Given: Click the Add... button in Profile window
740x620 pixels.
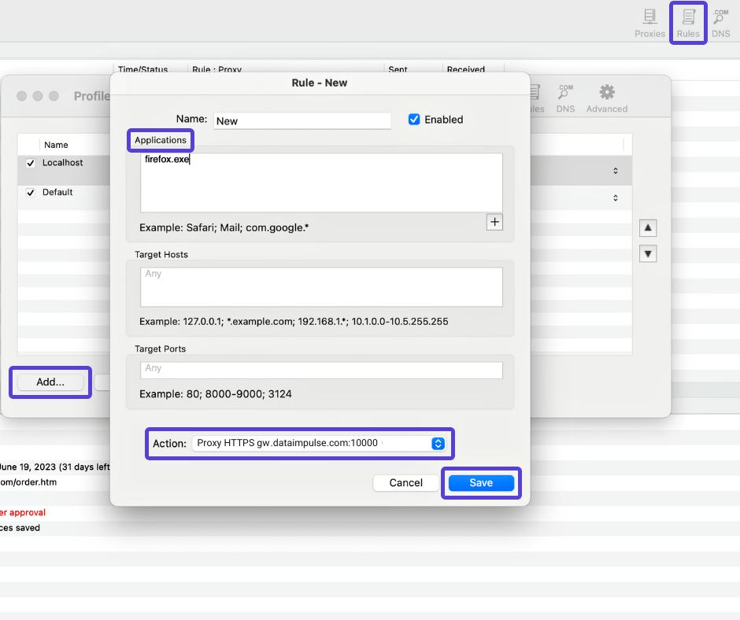Looking at the screenshot, I should click(x=50, y=382).
